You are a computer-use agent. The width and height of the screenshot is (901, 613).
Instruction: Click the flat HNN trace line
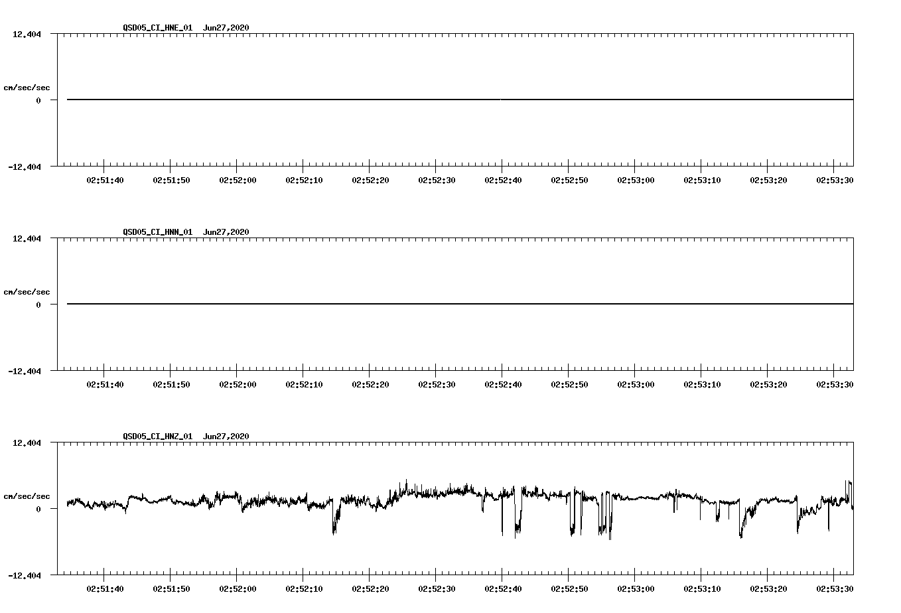[x=460, y=304]
